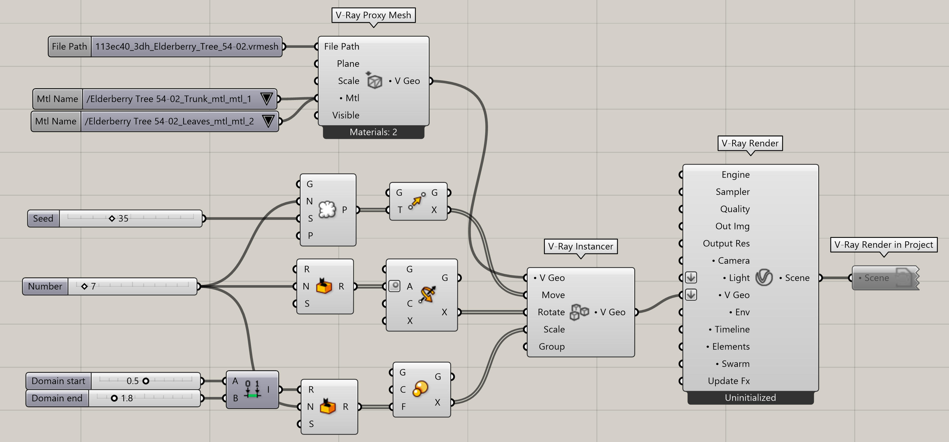Click the Scale input on Proxy Mesh
This screenshot has width=949, height=442.
coord(349,81)
